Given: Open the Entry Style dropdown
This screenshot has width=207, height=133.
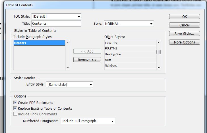Looking at the screenshot, I should [69, 84].
